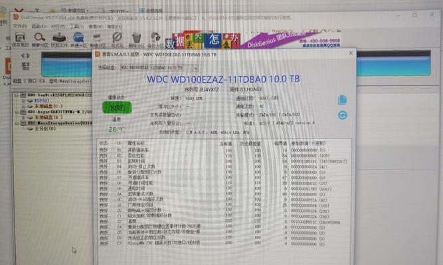Click the green 良好 health status badge
Screen dimensions: 443x265
click(x=117, y=108)
